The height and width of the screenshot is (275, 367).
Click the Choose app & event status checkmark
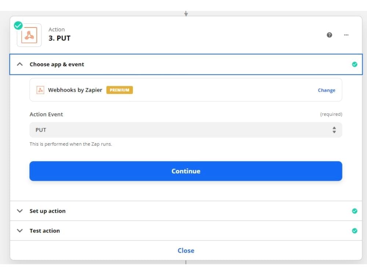tap(355, 64)
